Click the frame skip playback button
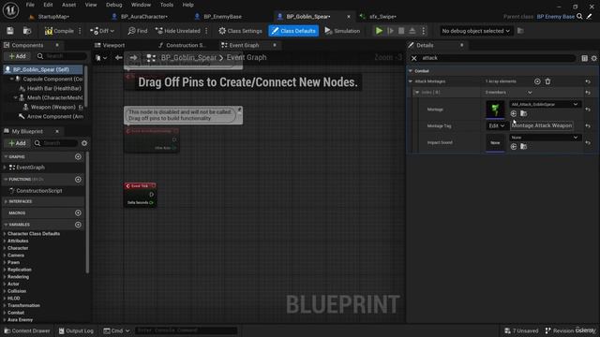This screenshot has height=337, width=600. (390, 31)
